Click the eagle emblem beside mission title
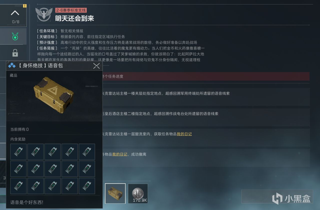Viewport: 320px width, 210px height. pyautogui.click(x=44, y=14)
